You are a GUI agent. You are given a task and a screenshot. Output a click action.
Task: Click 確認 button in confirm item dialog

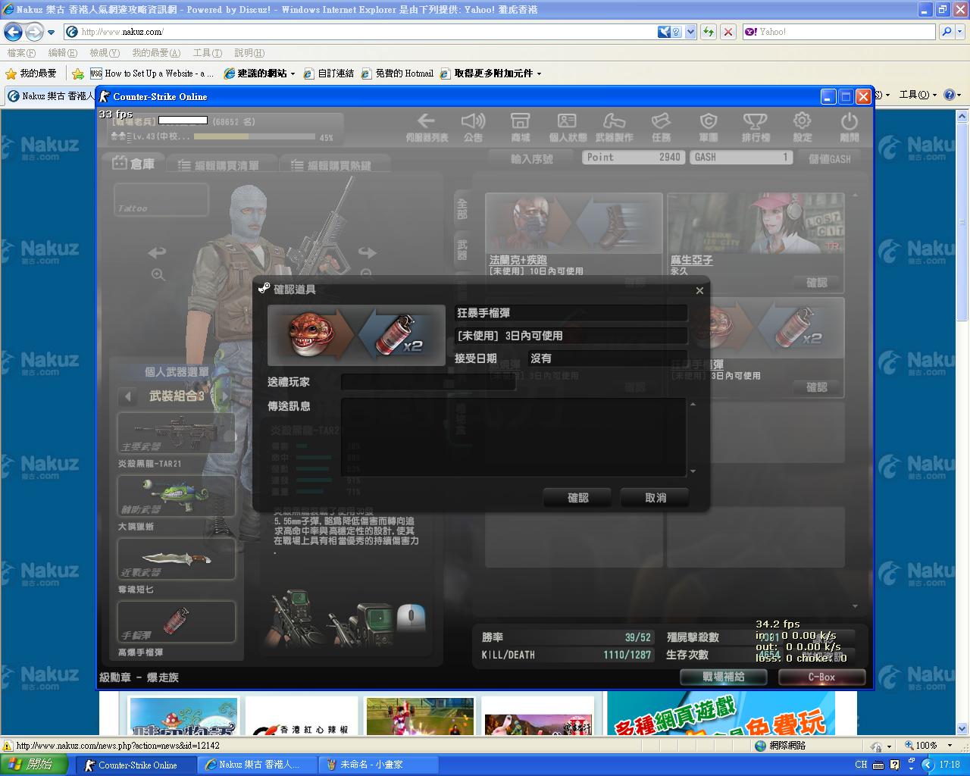coord(578,498)
